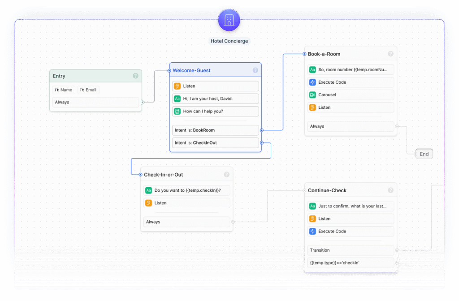Click Listen ear icon in Welcome-Guest node
459x301 pixels.
pyautogui.click(x=178, y=86)
